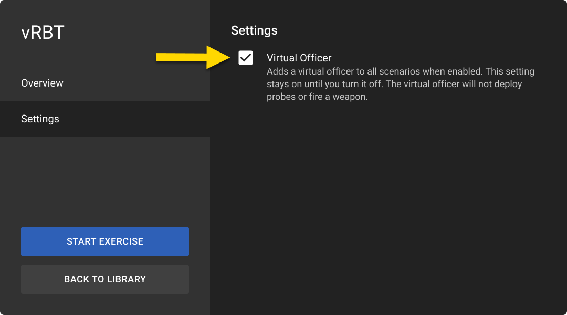Screen dimensions: 567x315
Task: Return to the library via Back button
Action: 105,279
